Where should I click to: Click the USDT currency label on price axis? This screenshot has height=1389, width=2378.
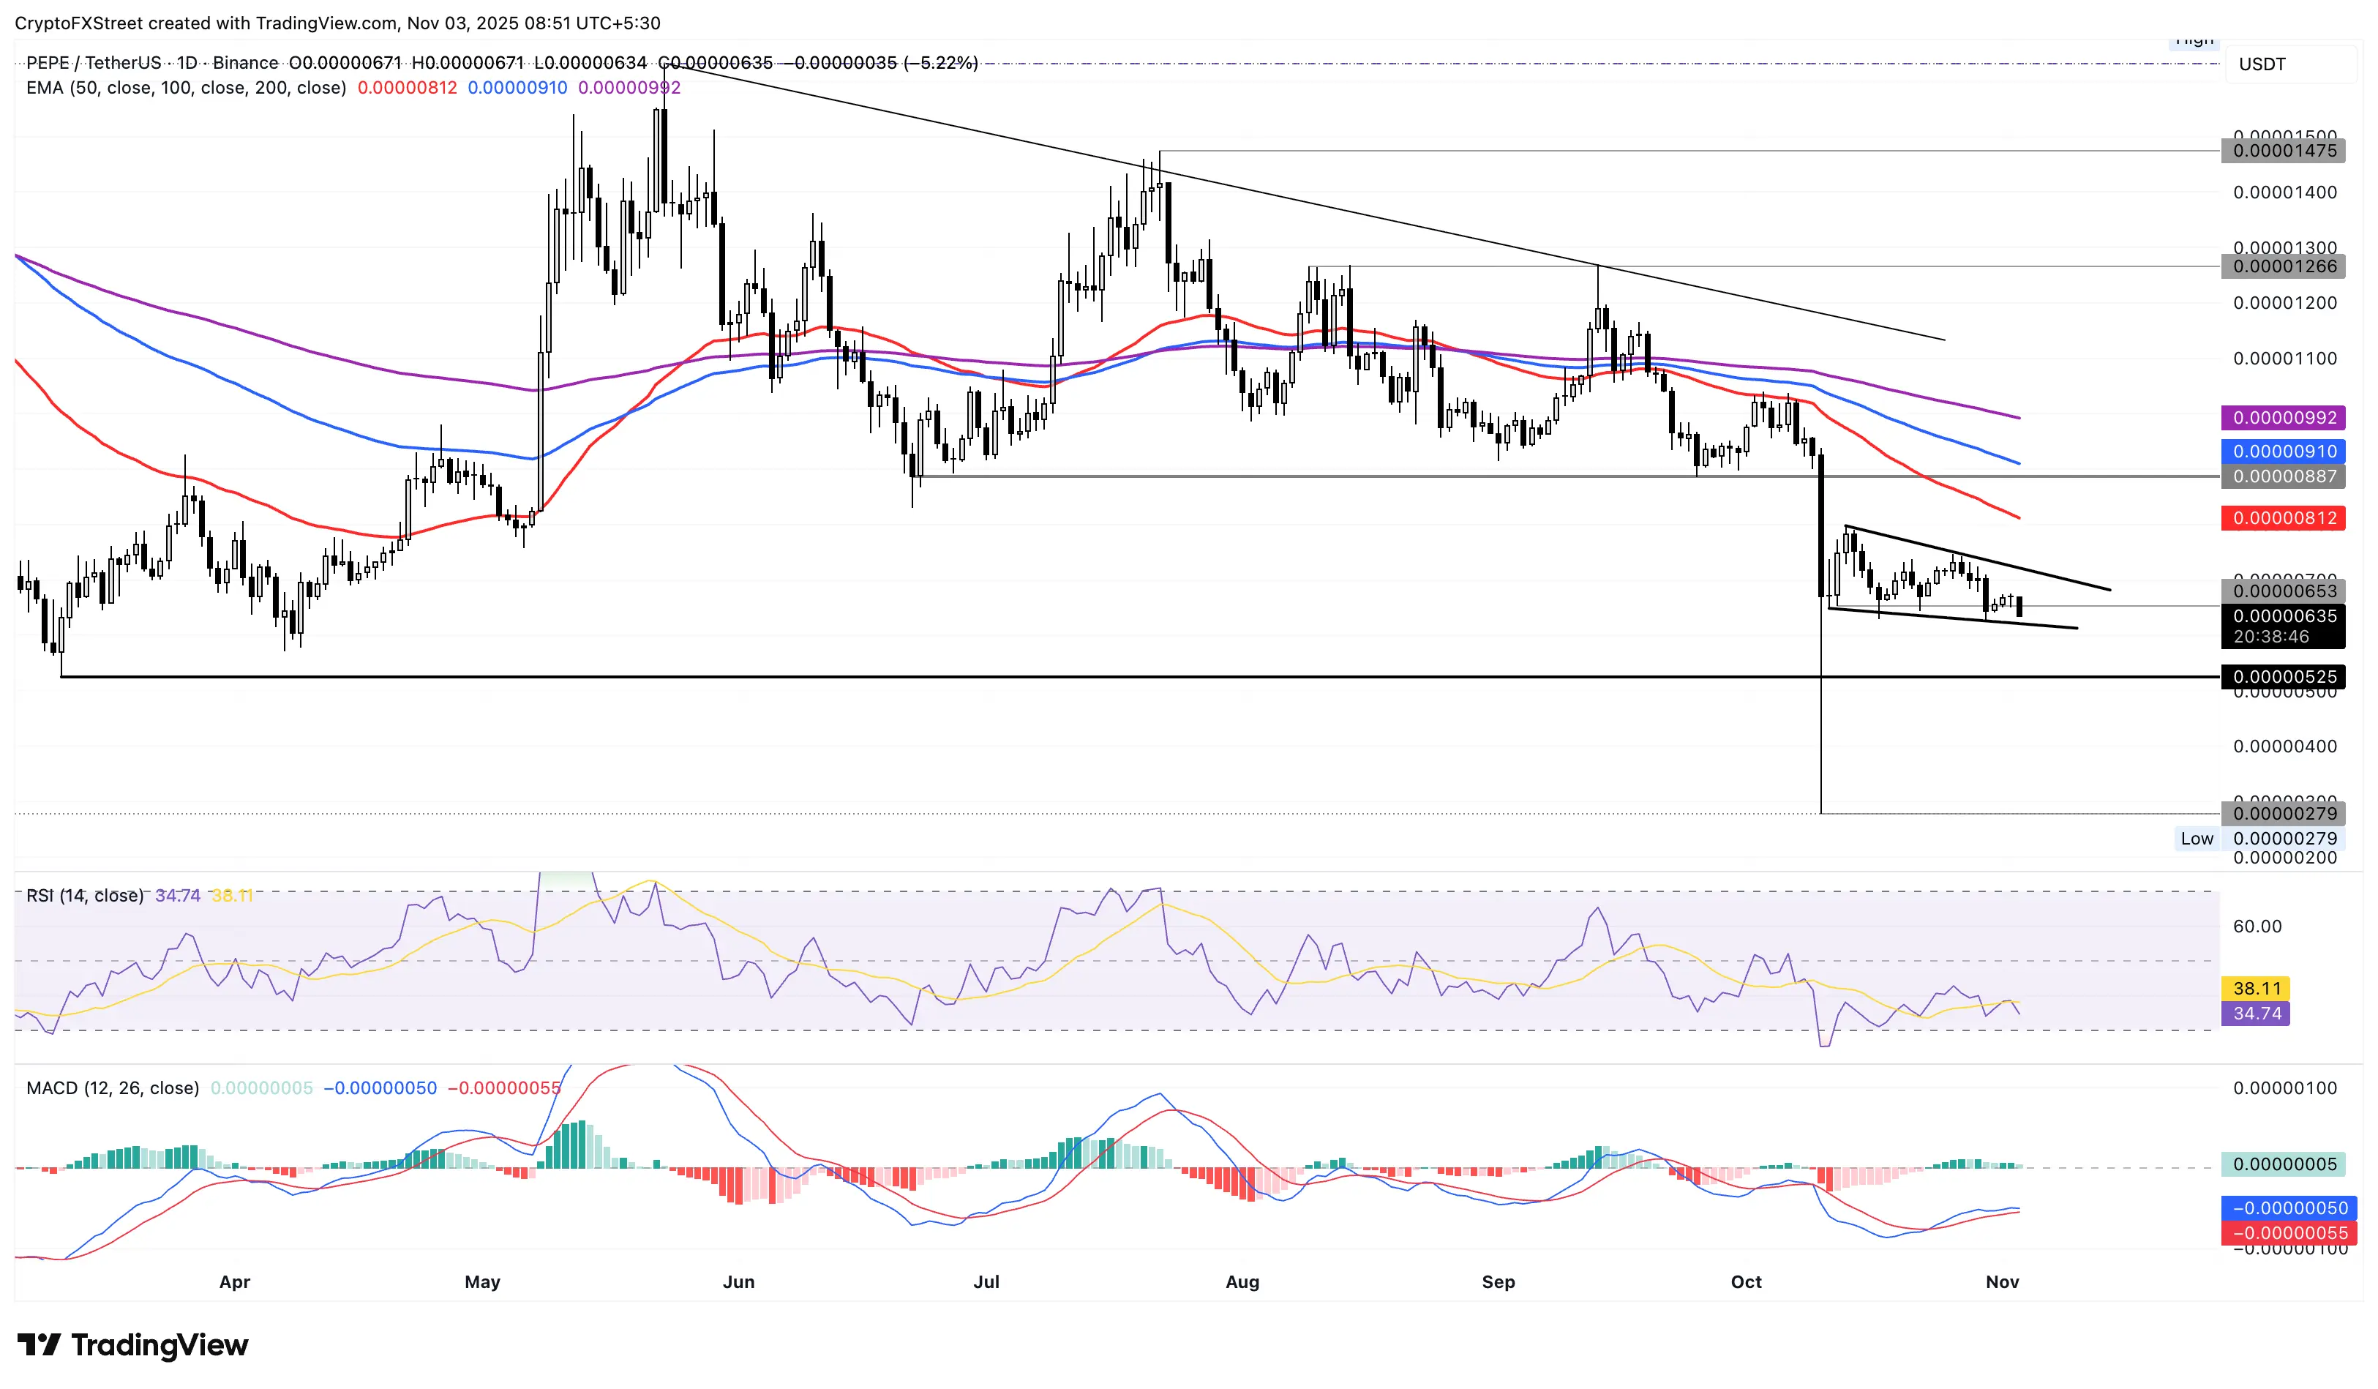(2262, 64)
